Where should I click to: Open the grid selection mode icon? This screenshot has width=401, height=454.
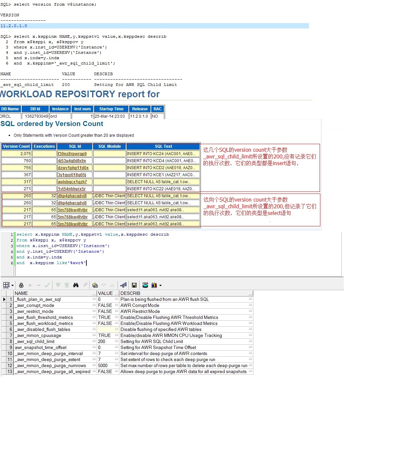(x=6, y=285)
